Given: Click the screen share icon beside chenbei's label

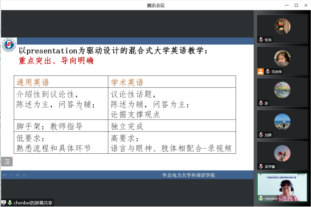Looking at the screenshot, I should 4,203.
